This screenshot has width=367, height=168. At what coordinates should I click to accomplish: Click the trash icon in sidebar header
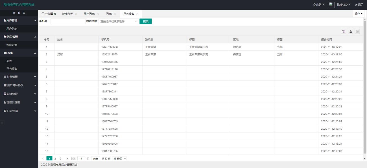pyautogui.click(x=19, y=13)
